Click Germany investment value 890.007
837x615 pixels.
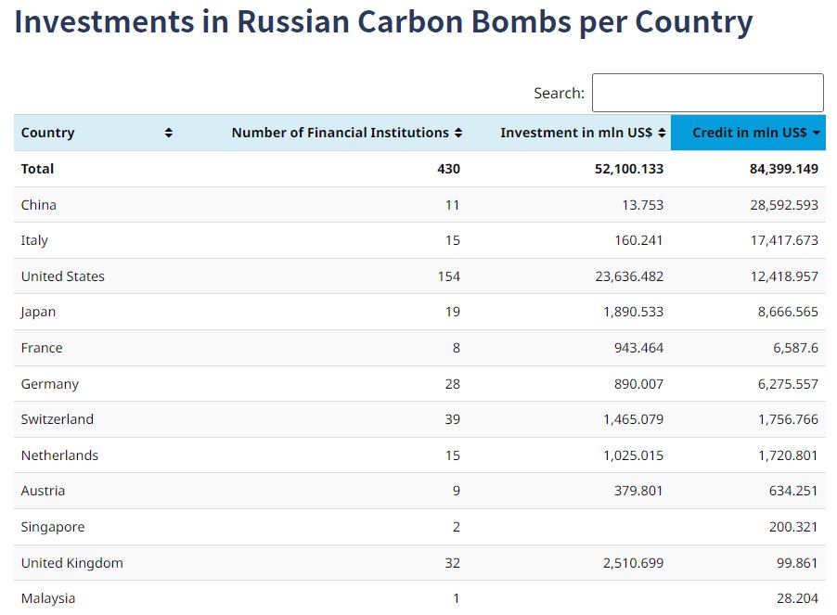point(638,384)
